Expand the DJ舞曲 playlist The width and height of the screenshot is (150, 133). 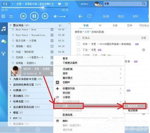click(10, 90)
